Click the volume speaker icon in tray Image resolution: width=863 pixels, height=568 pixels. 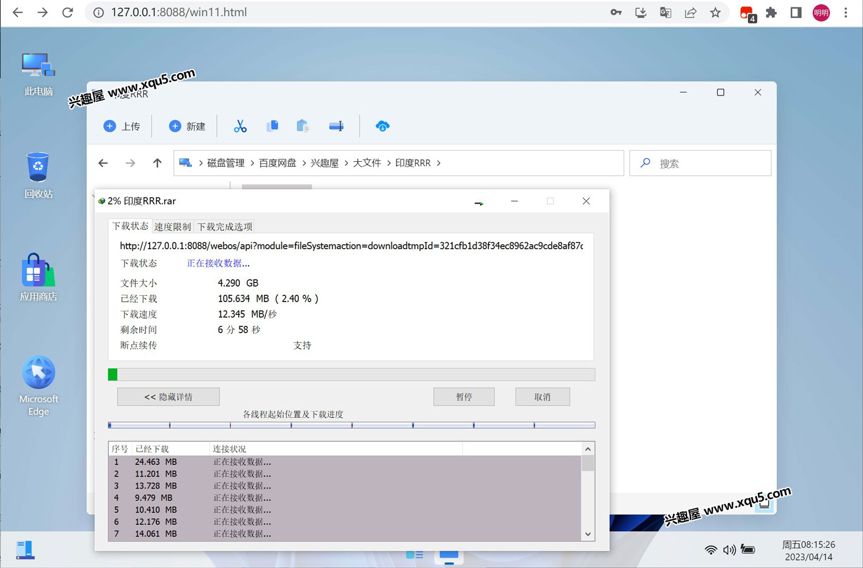(730, 550)
